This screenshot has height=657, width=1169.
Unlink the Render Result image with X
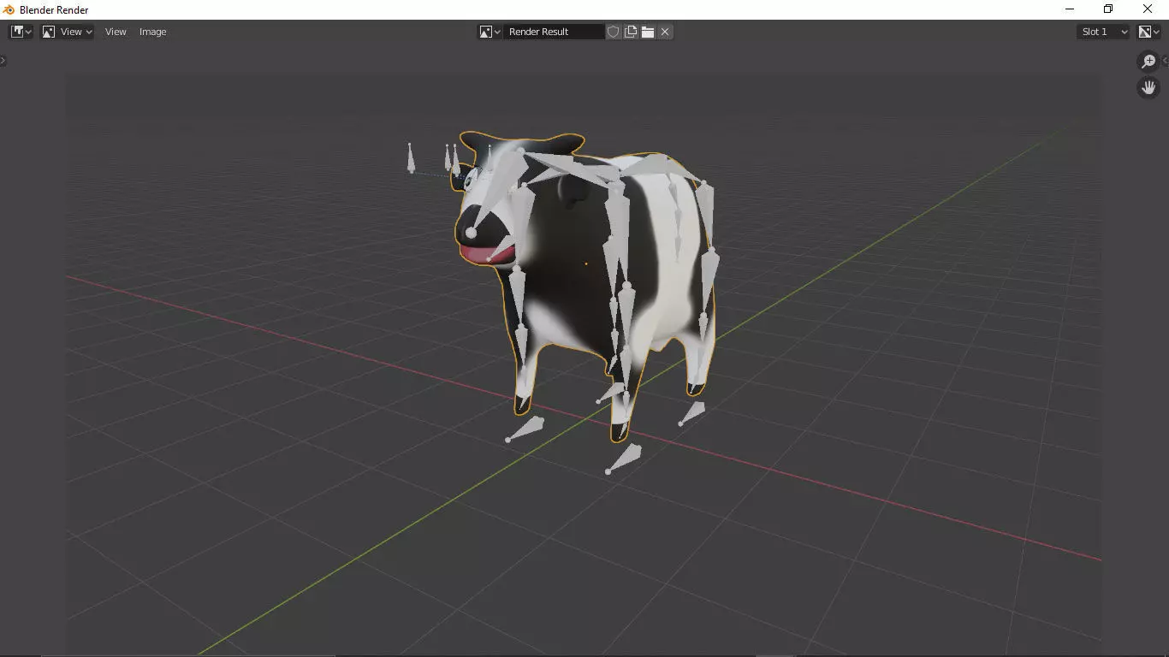click(x=665, y=32)
